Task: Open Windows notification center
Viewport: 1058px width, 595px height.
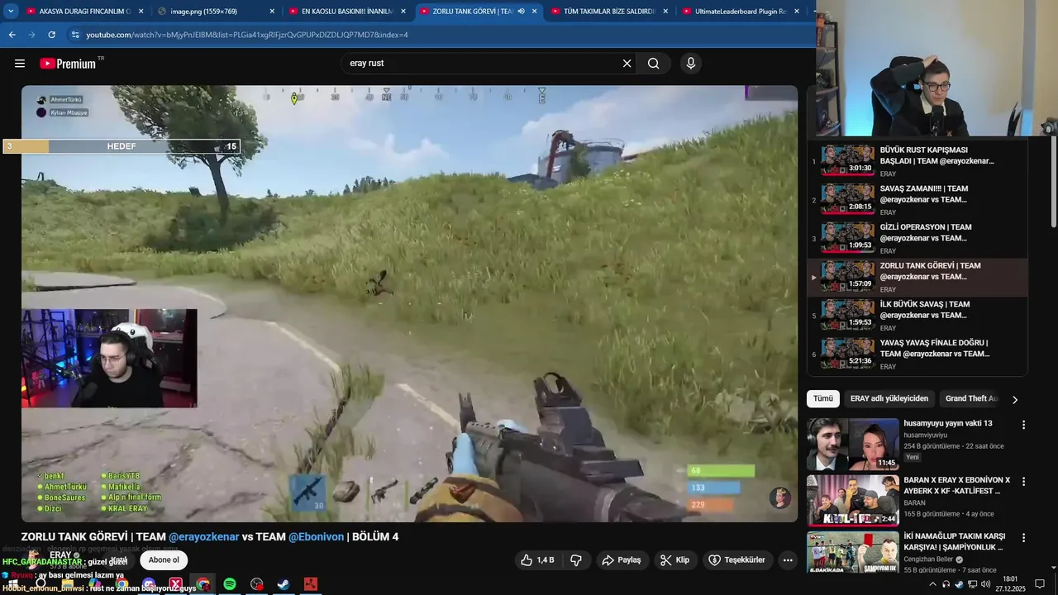Action: point(1040,584)
